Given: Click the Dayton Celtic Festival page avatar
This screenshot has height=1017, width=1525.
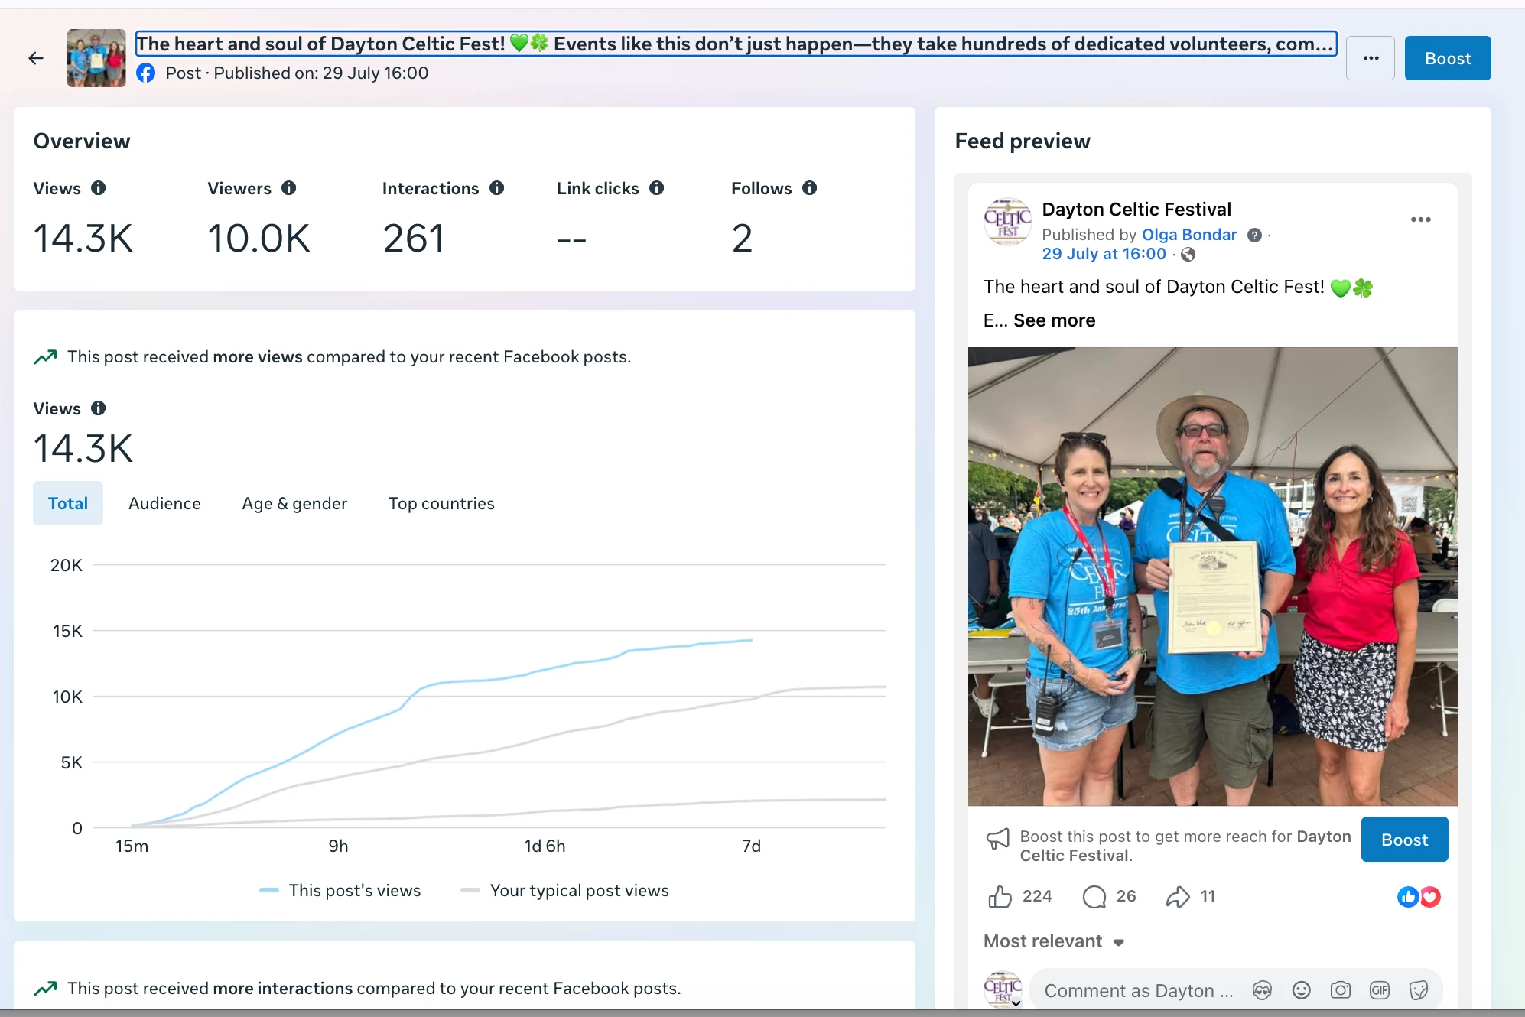Looking at the screenshot, I should [1007, 222].
